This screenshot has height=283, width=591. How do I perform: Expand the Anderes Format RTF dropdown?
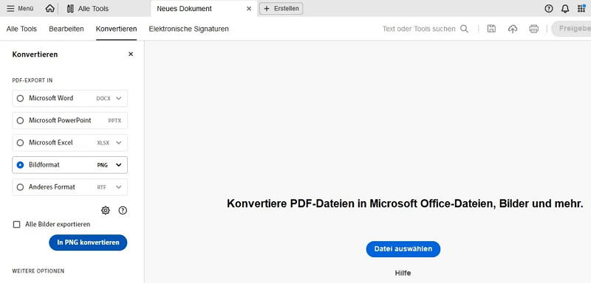tap(119, 187)
